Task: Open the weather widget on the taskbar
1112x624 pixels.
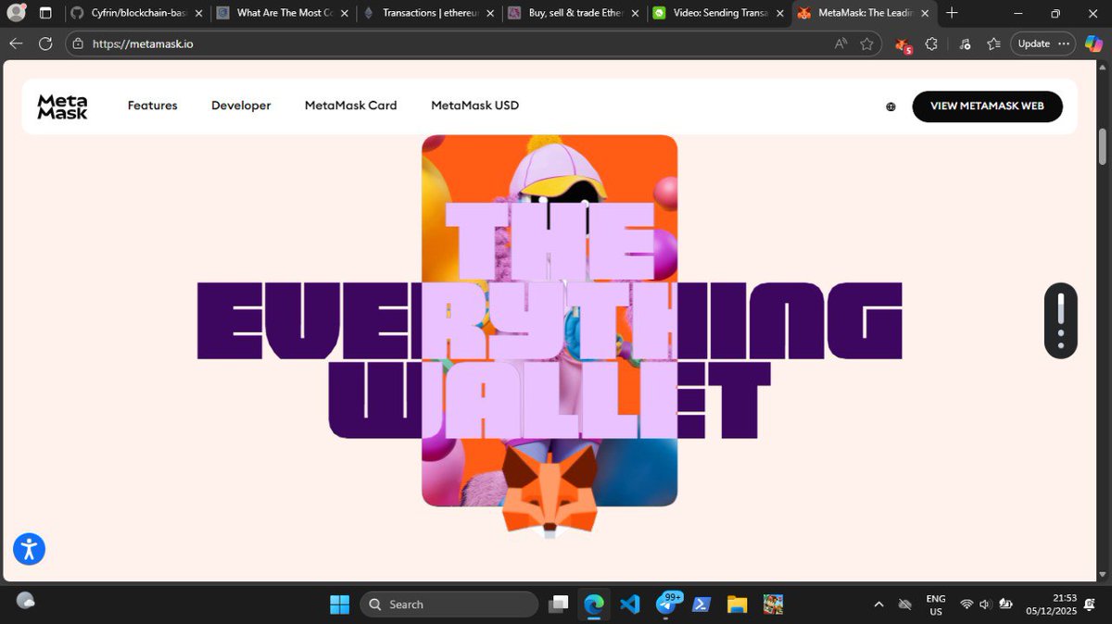Action: tap(26, 601)
